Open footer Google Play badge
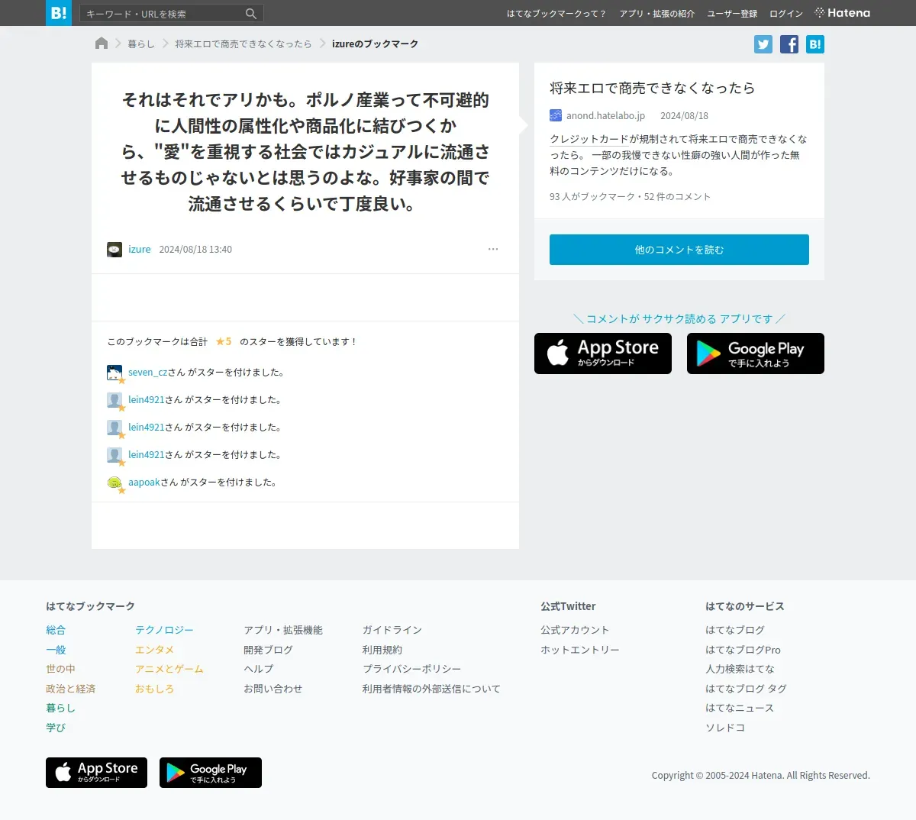The image size is (916, 820). (211, 773)
